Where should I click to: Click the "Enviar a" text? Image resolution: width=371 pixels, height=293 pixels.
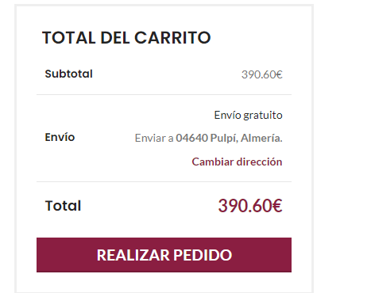coord(154,138)
